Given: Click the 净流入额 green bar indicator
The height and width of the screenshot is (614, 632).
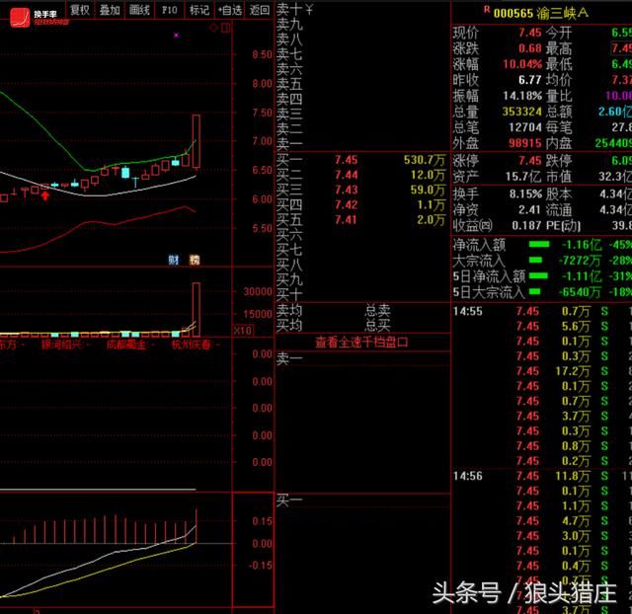Looking at the screenshot, I should 539,244.
